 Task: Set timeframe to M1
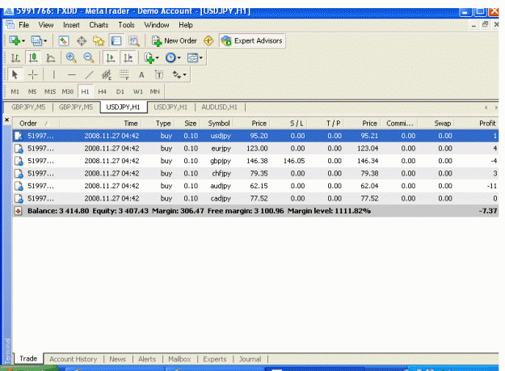click(x=15, y=92)
